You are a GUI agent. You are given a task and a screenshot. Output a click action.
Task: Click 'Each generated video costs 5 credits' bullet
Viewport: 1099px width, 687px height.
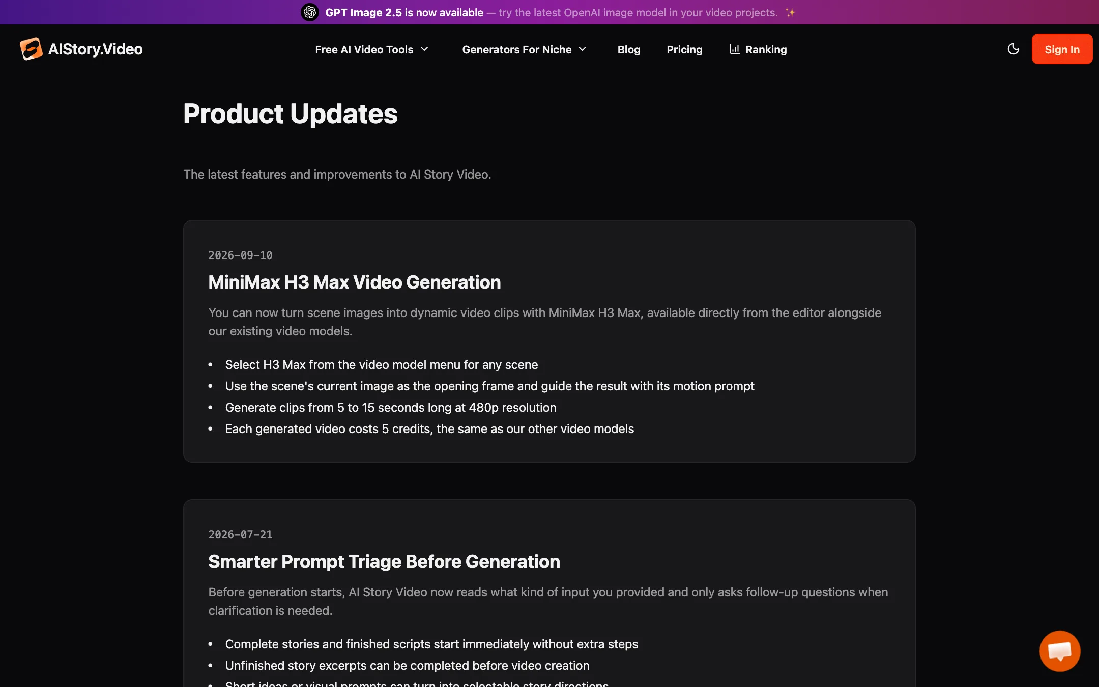click(x=429, y=429)
